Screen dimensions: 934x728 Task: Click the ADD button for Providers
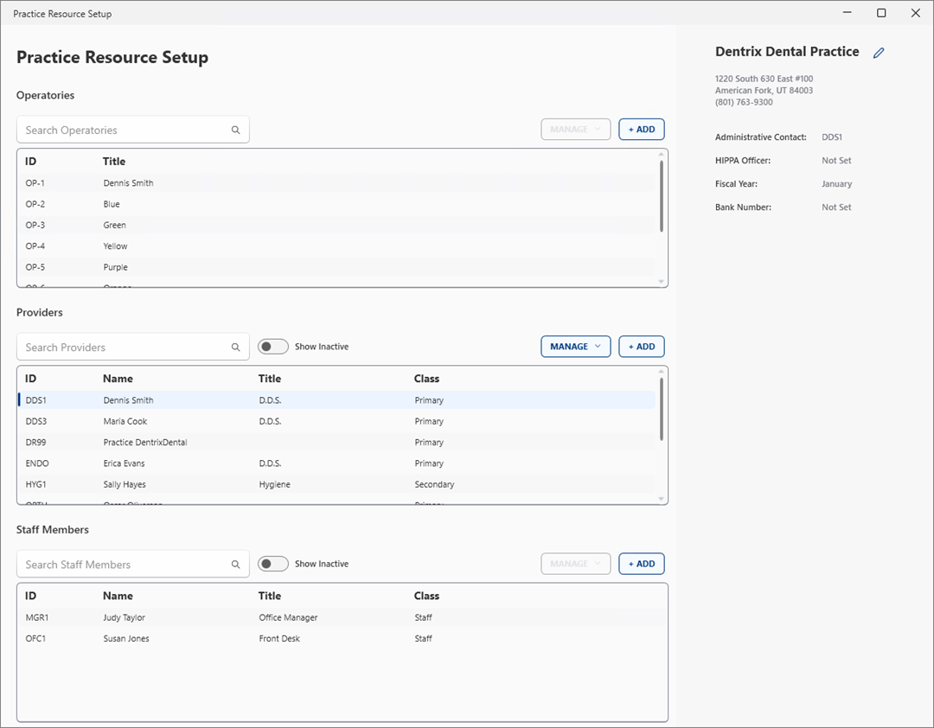coord(642,346)
